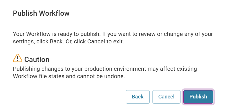Click the highlighted blue Publish button
This screenshot has height=111, width=226.
point(198,97)
